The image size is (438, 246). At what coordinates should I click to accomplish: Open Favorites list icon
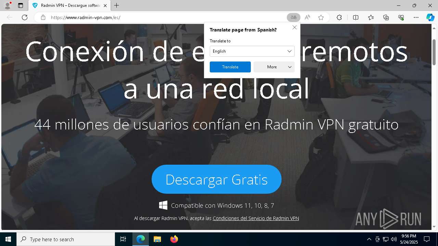tap(371, 17)
